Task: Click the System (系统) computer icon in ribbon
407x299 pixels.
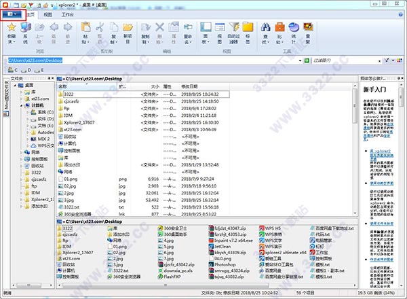Action: point(26,27)
